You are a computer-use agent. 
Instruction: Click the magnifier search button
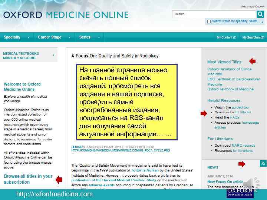coord(260,14)
